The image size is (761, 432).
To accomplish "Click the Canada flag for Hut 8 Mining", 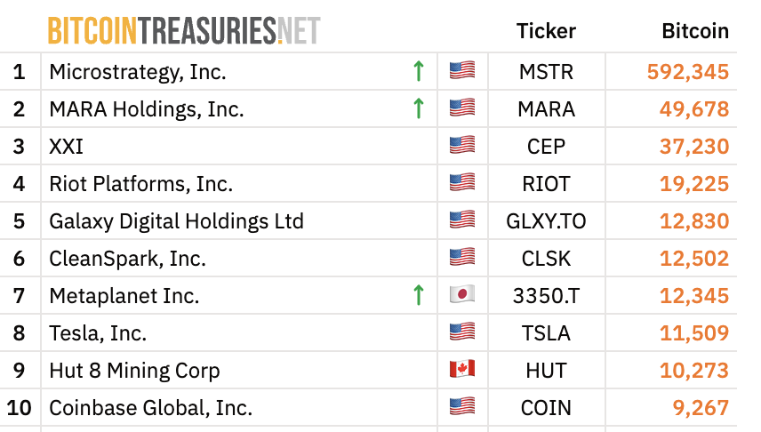I will point(462,369).
